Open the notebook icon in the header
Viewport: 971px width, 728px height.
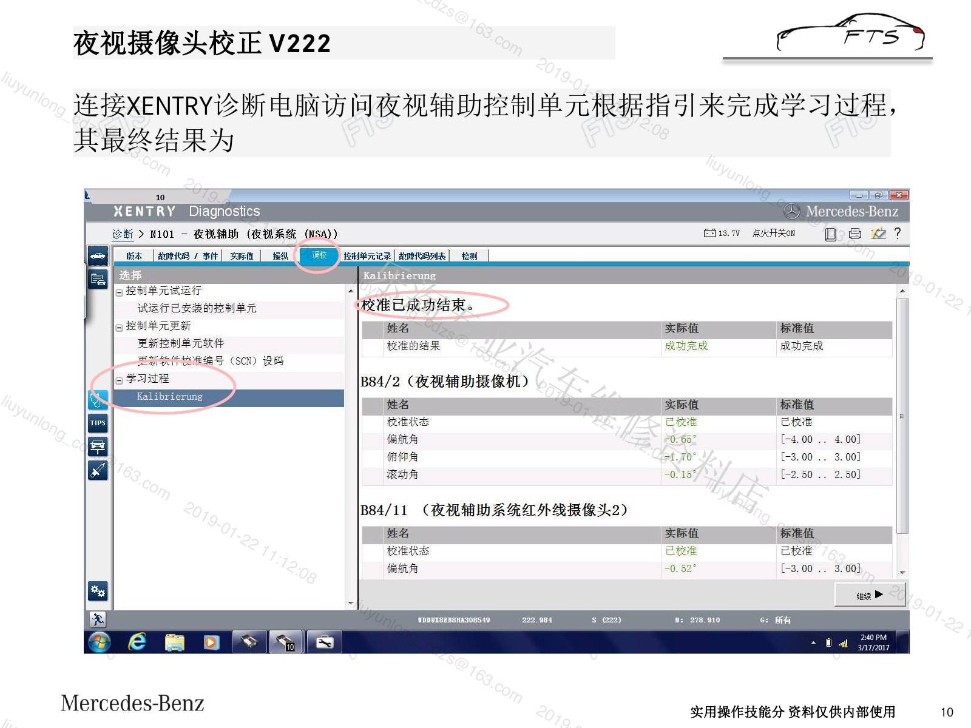tap(830, 234)
